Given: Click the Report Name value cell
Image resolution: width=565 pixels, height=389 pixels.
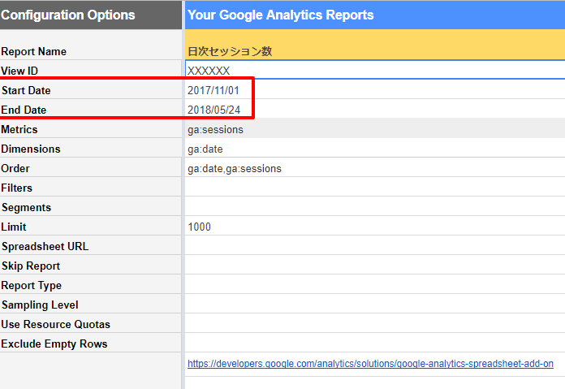Looking at the screenshot, I should (x=373, y=51).
